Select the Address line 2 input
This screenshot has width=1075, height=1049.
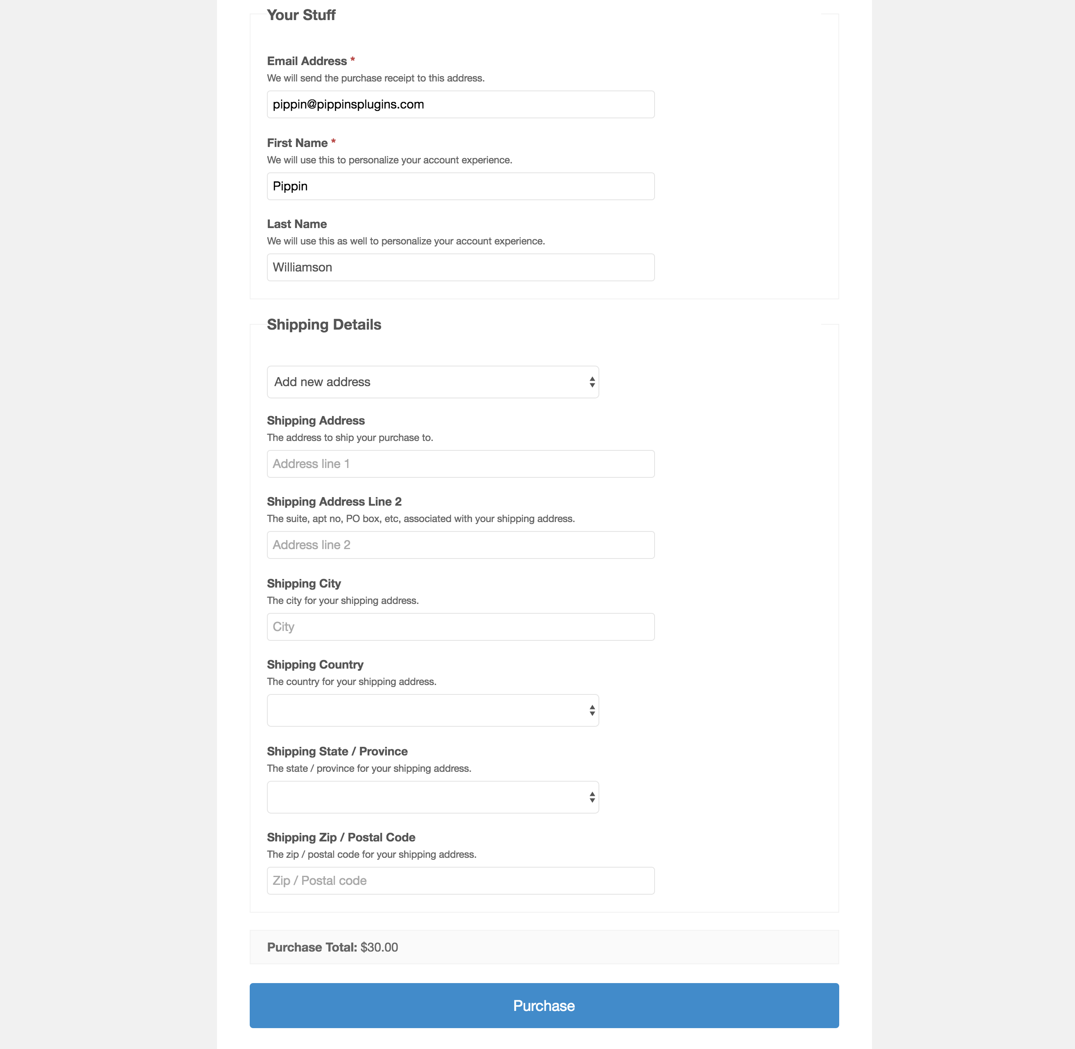click(461, 545)
